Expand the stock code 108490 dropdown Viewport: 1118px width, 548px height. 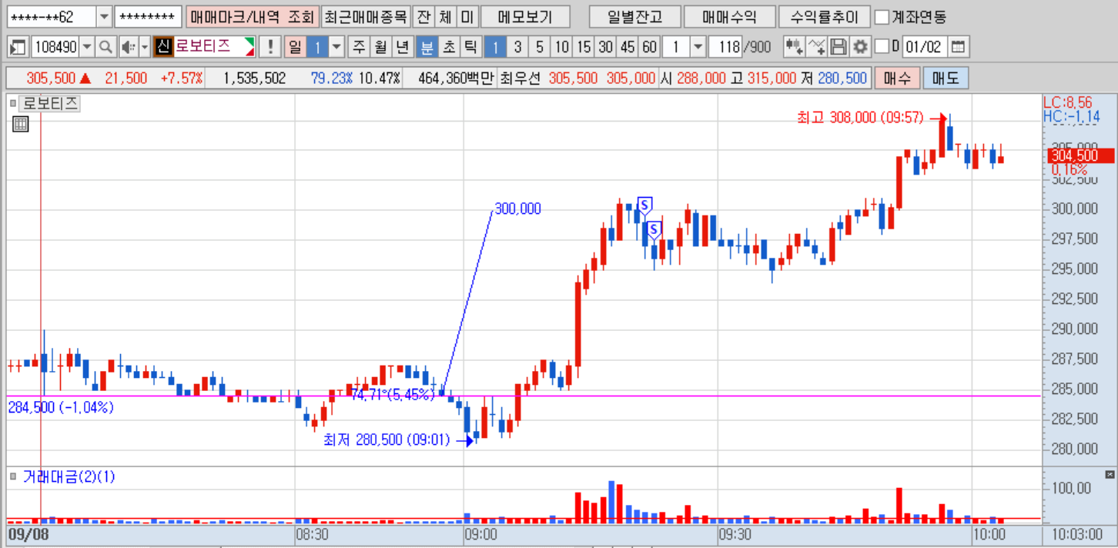86,47
